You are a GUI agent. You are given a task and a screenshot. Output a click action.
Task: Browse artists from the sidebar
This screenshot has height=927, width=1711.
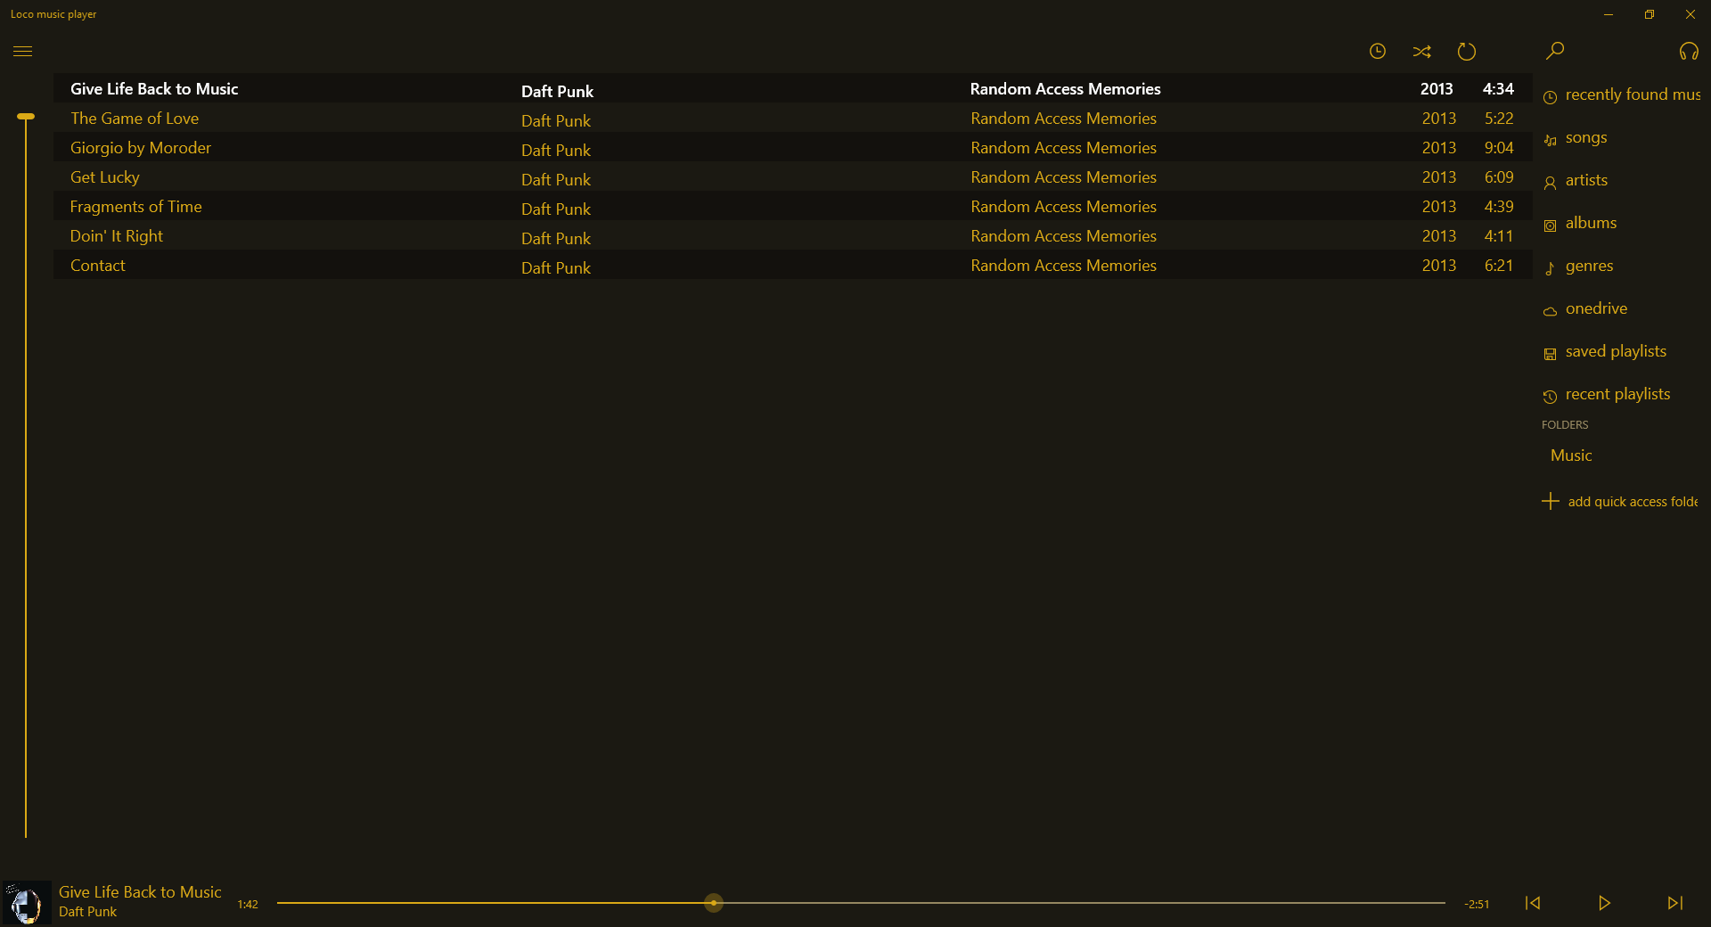point(1586,180)
